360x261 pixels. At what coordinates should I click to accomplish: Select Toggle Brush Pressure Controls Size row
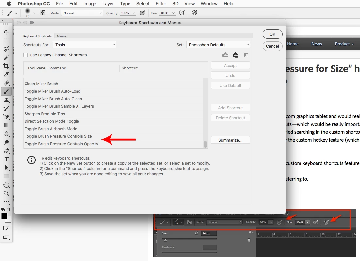[x=113, y=136]
